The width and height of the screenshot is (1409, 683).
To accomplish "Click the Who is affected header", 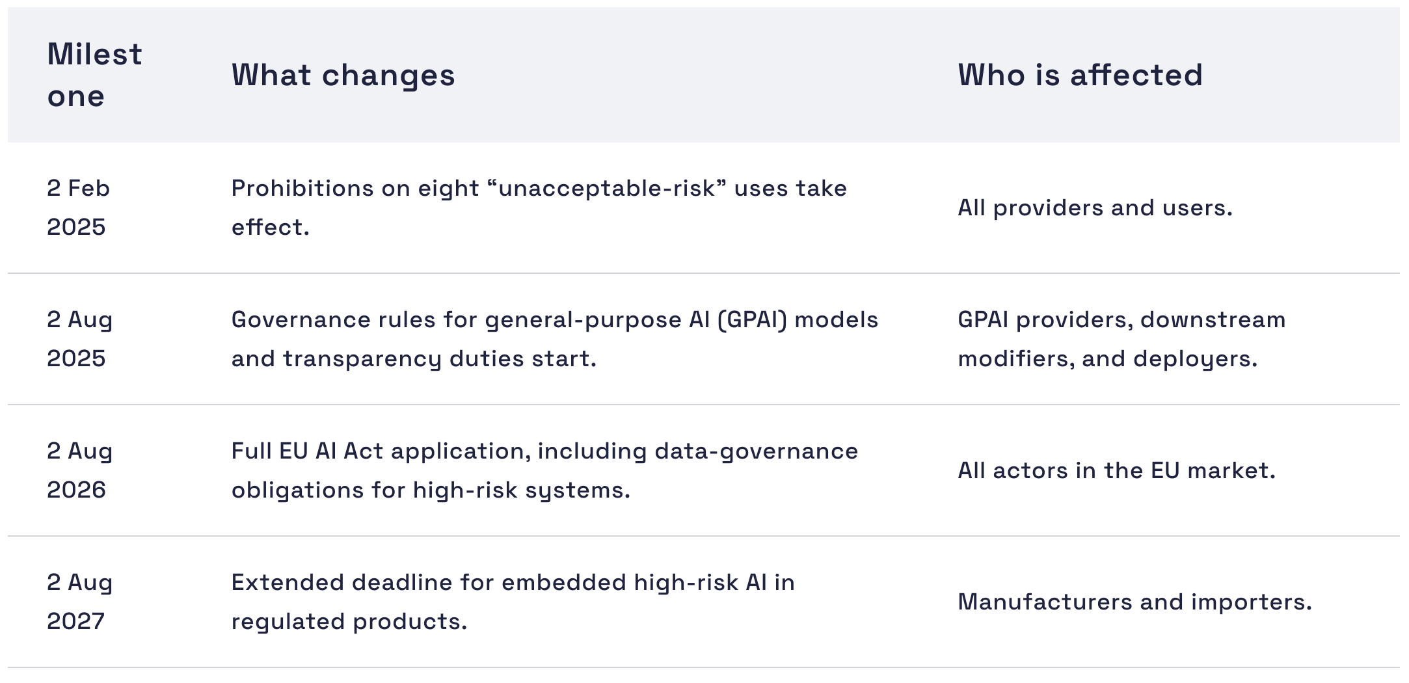I will point(1080,75).
